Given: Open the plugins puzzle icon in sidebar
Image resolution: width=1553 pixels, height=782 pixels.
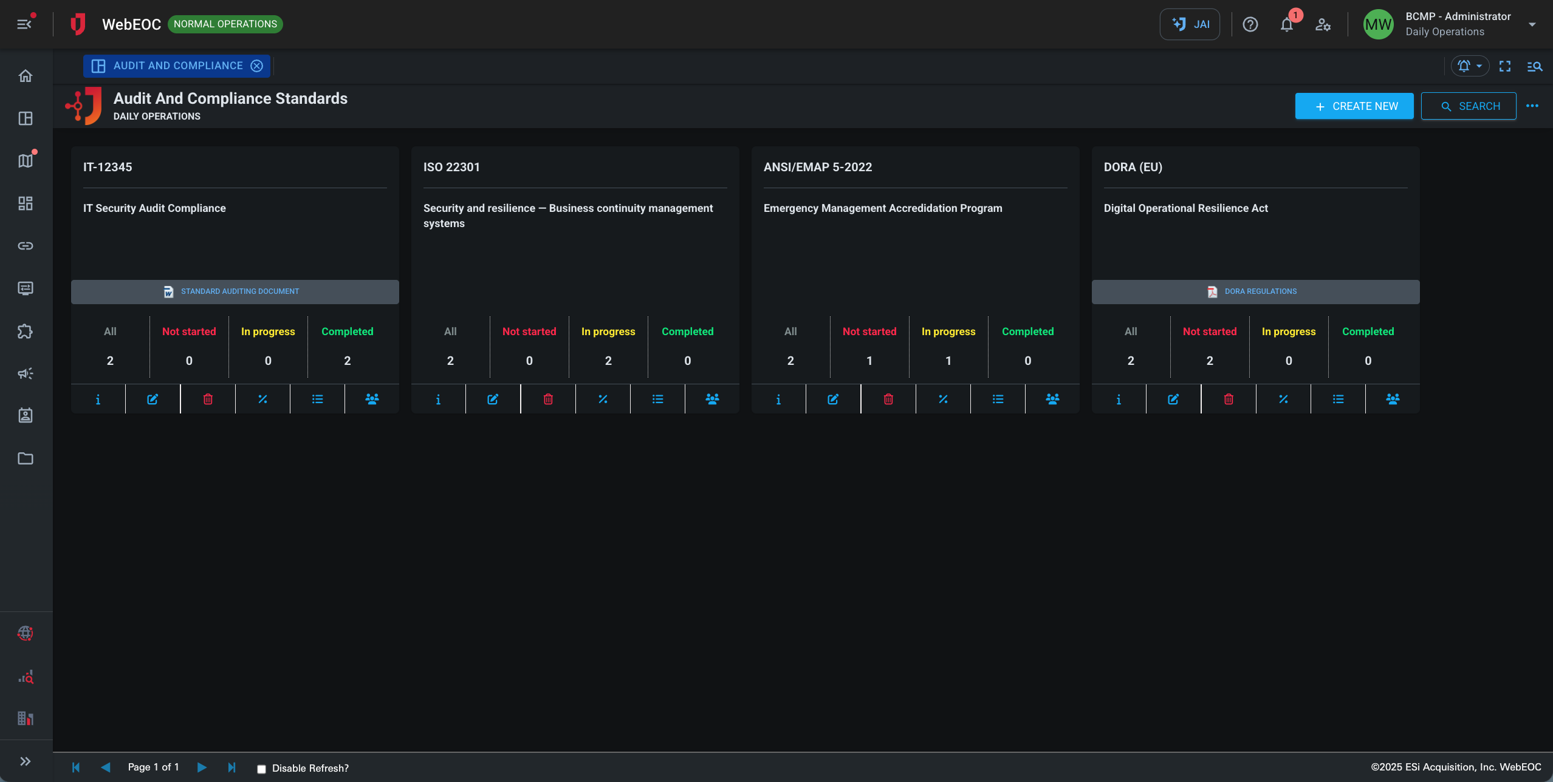Looking at the screenshot, I should [25, 331].
